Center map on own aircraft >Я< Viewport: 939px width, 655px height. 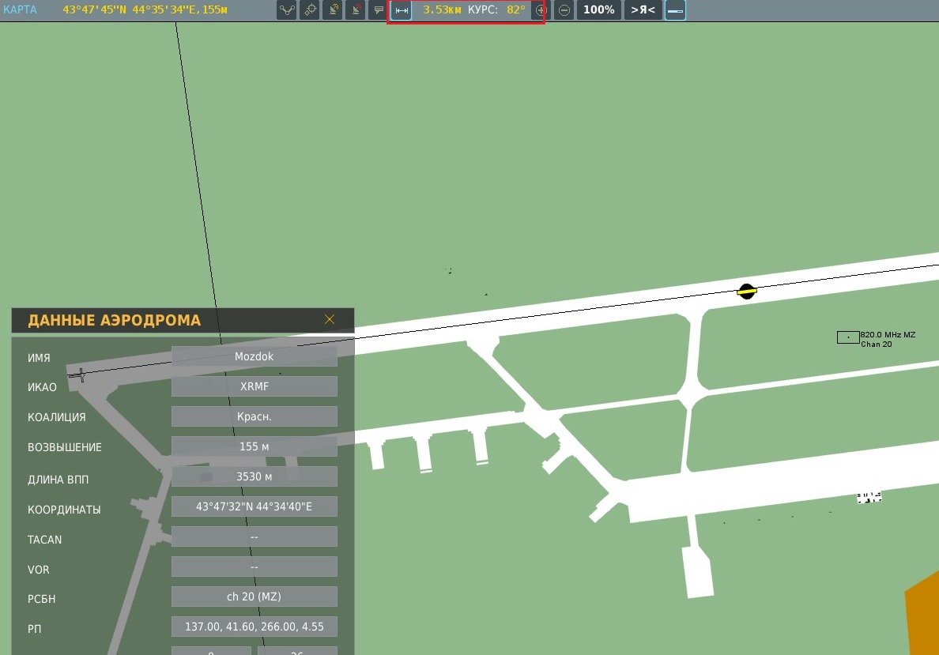click(643, 9)
